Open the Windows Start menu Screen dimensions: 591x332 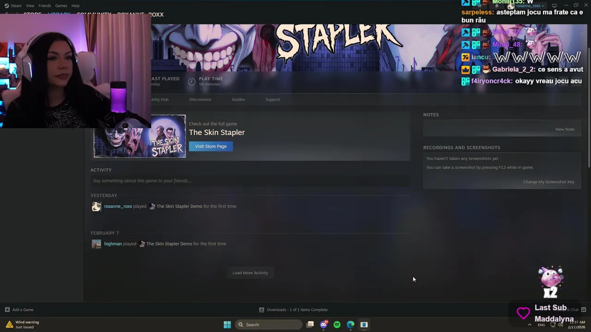pos(227,325)
